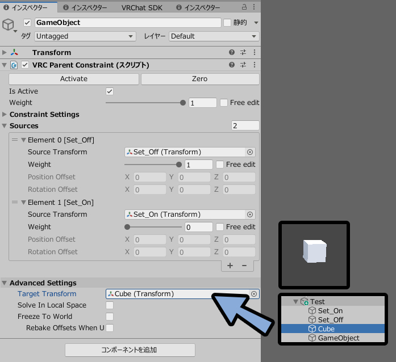
Task: Adjust Element 1 Weight slider
Action: [x=153, y=227]
